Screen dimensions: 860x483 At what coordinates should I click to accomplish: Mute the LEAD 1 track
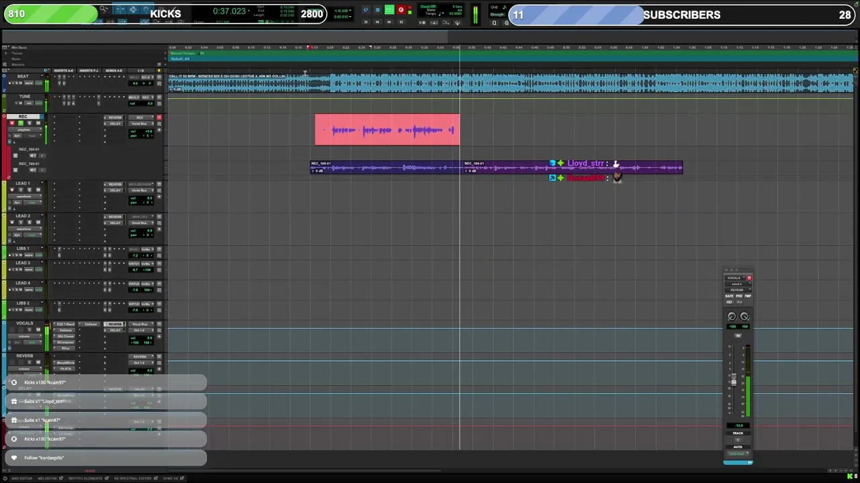38,190
